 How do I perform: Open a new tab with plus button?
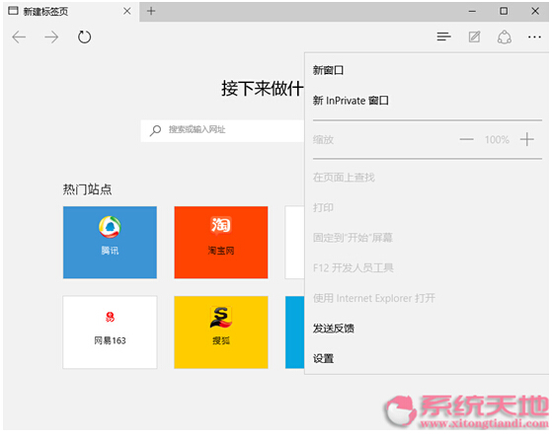coord(151,11)
